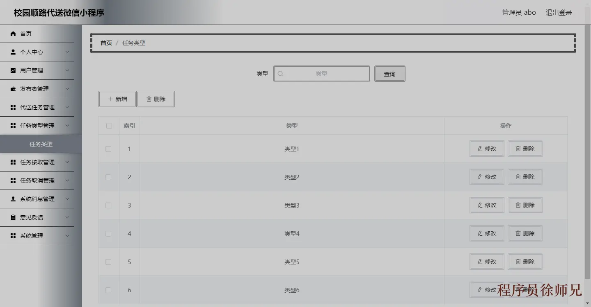Screen dimensions: 591x307
Task: Collapse the 任务类型管理 chevron
Action: pos(67,126)
